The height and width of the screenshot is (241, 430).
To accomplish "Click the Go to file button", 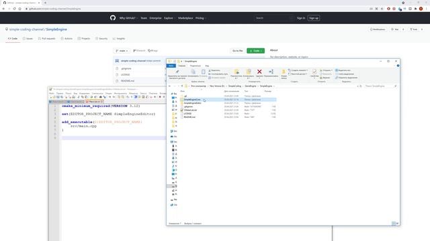I will (237, 51).
